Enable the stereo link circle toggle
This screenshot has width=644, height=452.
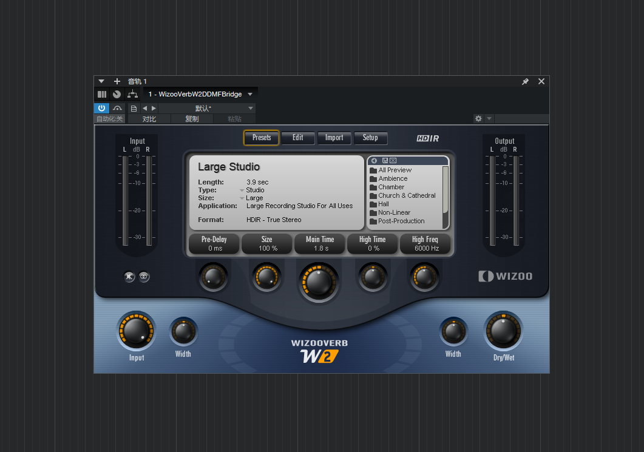point(144,277)
